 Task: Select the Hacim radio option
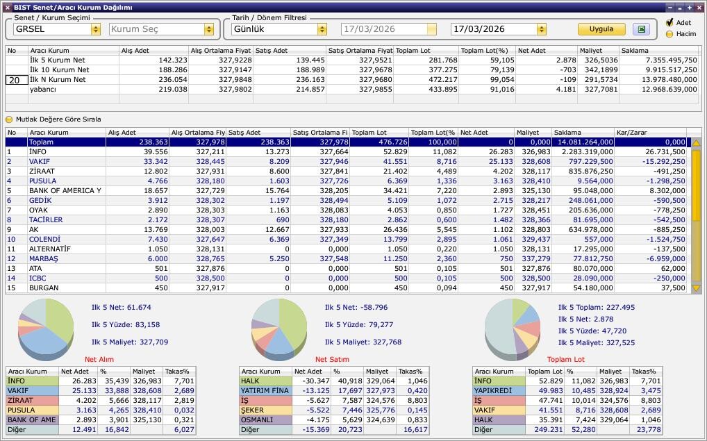point(669,34)
